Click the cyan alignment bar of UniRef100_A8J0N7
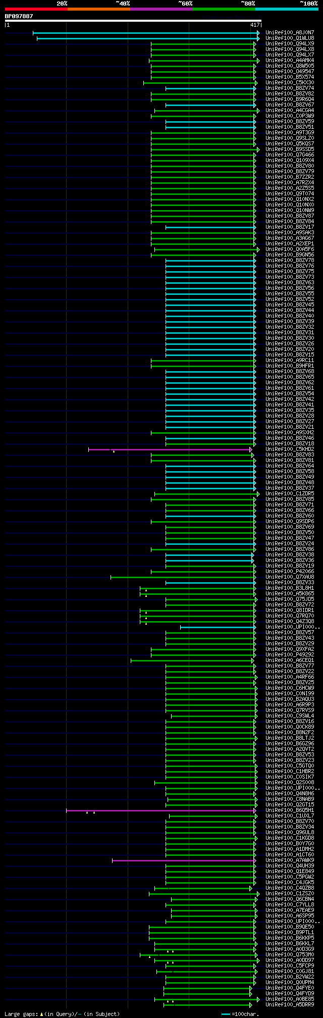Screen dimensions: 323x1018 coord(145,32)
